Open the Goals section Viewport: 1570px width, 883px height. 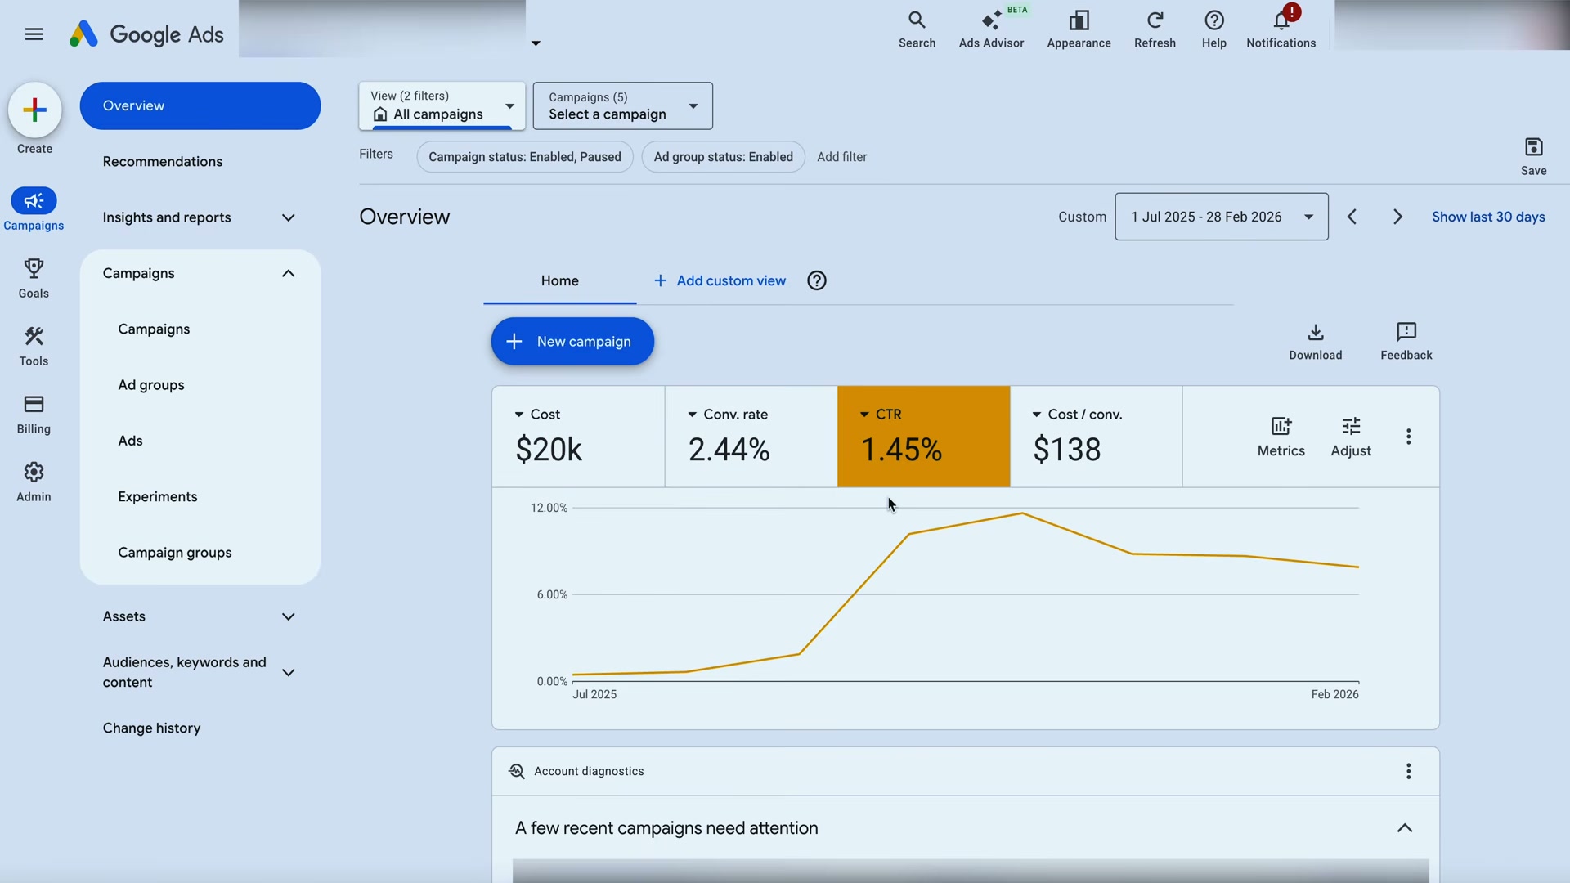click(34, 278)
